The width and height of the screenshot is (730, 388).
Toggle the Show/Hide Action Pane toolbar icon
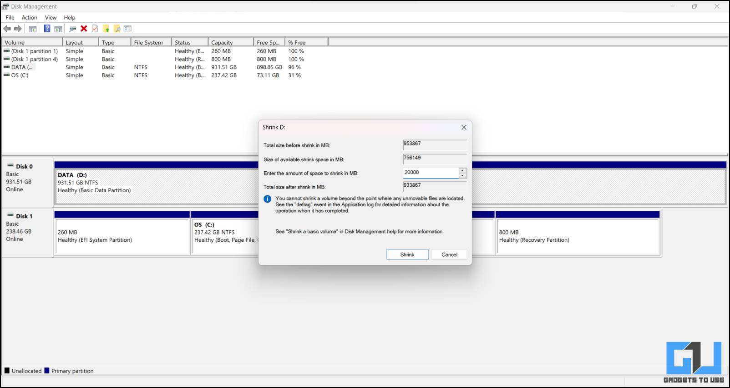coord(58,29)
